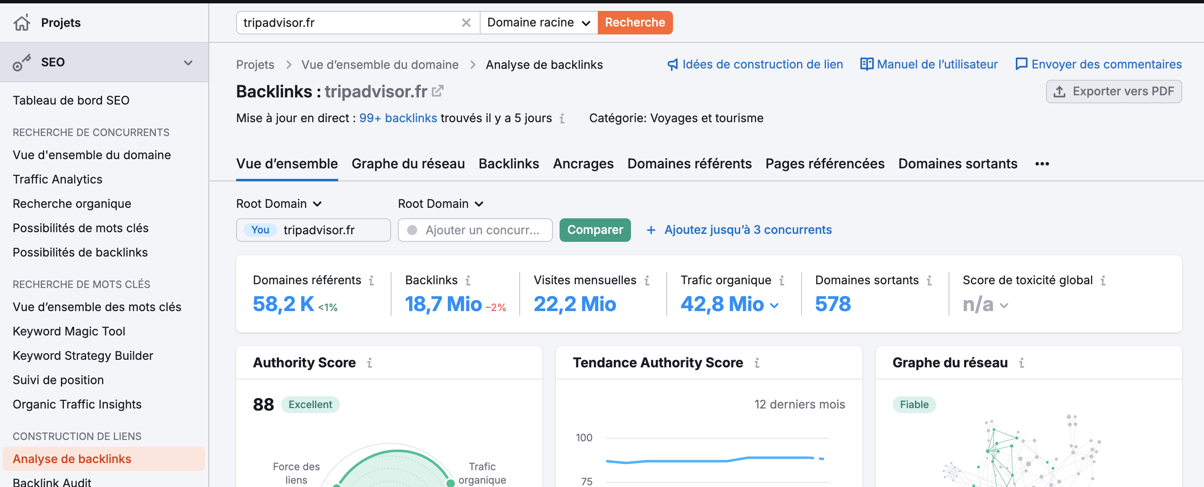
Task: Click info icon next to backlinks update text
Action: coord(562,118)
